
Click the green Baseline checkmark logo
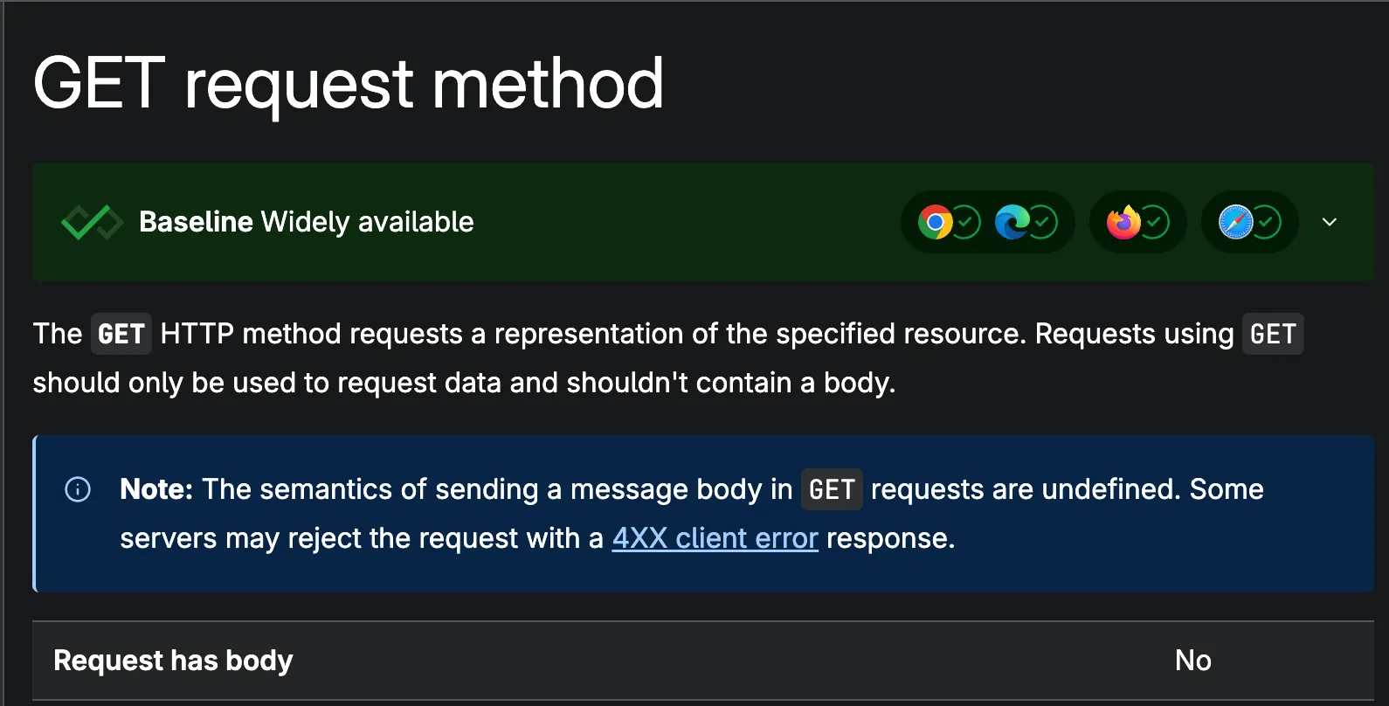[x=92, y=222]
